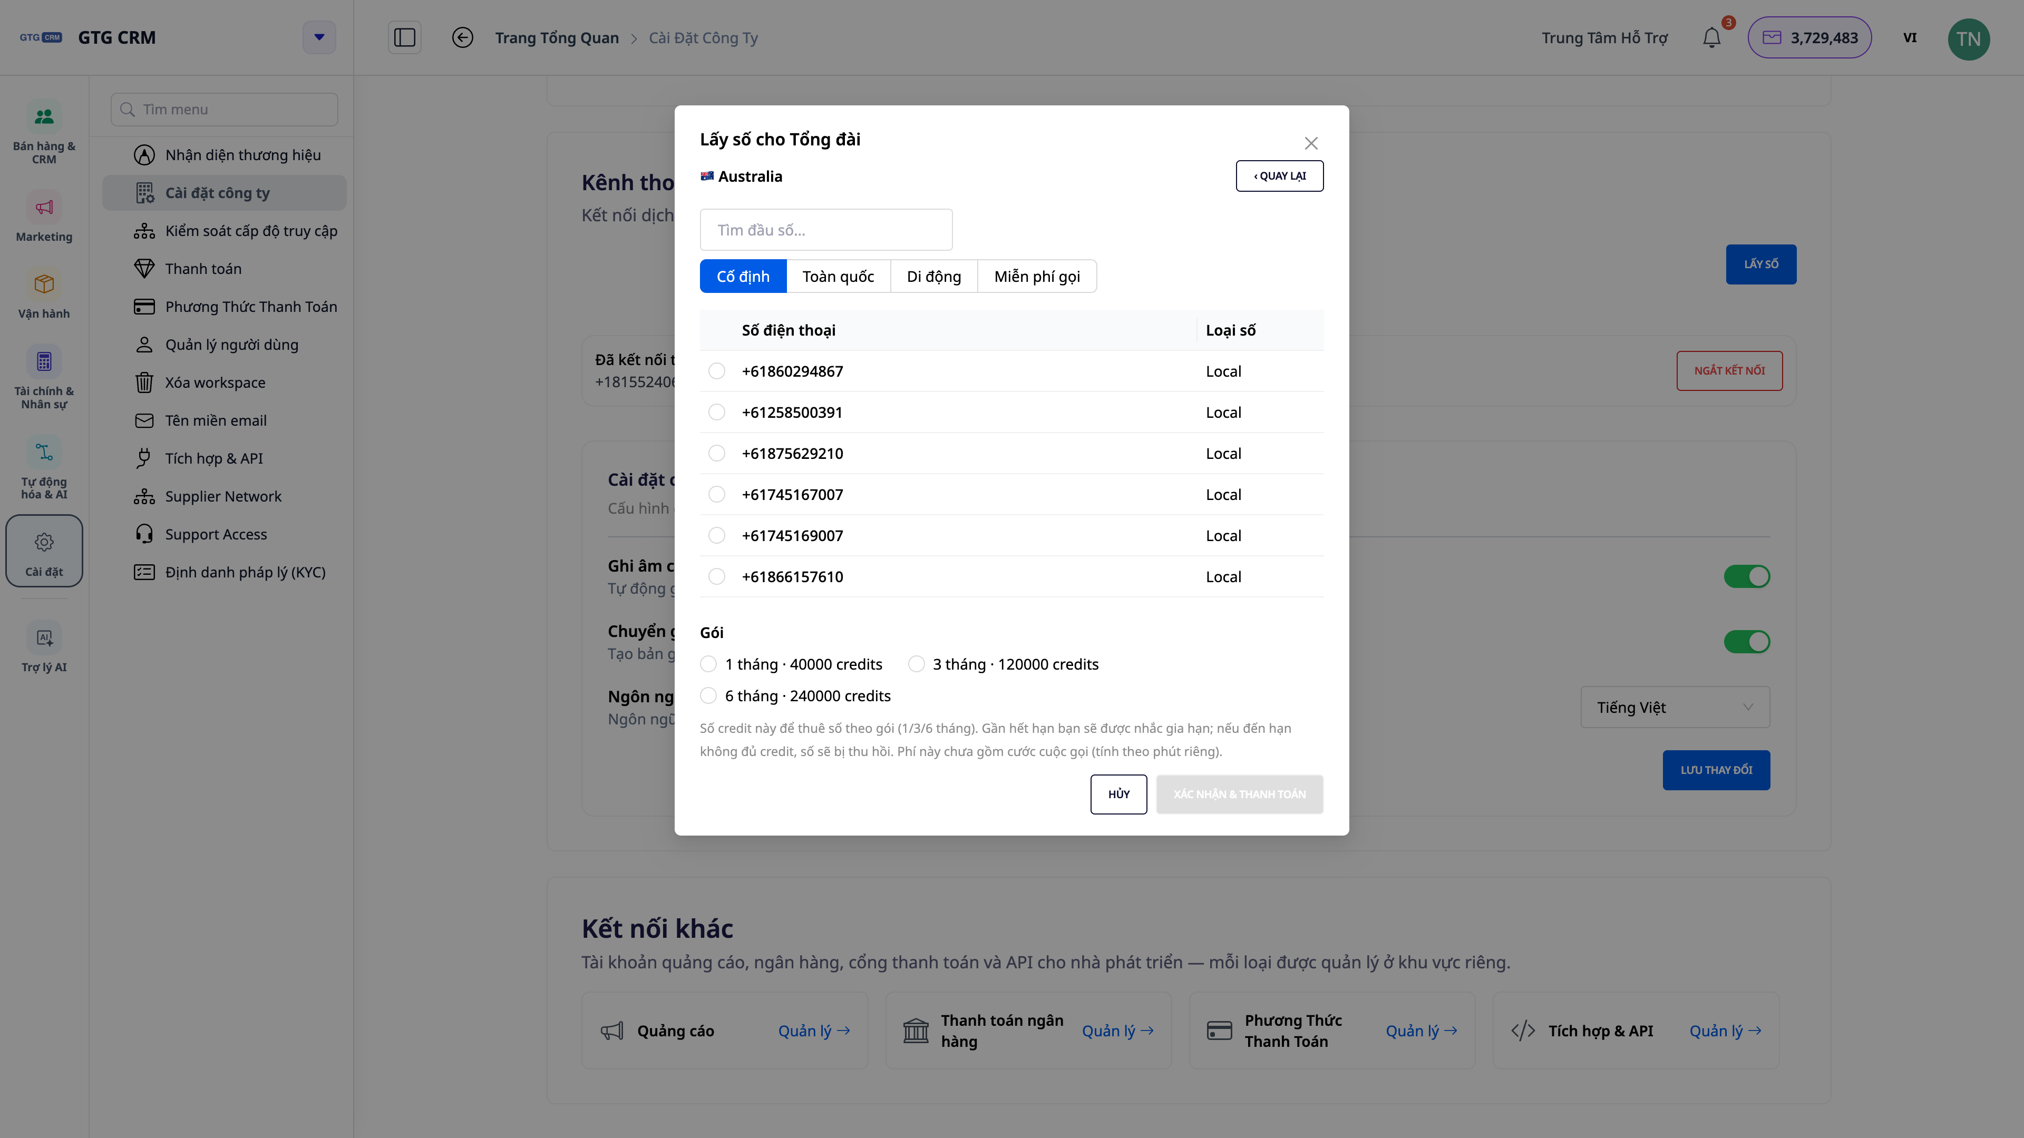
Task: Toggle the sidebar panel icon
Action: [x=405, y=38]
